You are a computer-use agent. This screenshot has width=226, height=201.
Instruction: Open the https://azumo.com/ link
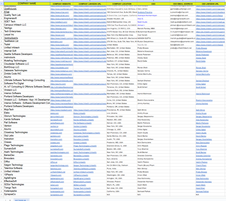click(58, 84)
